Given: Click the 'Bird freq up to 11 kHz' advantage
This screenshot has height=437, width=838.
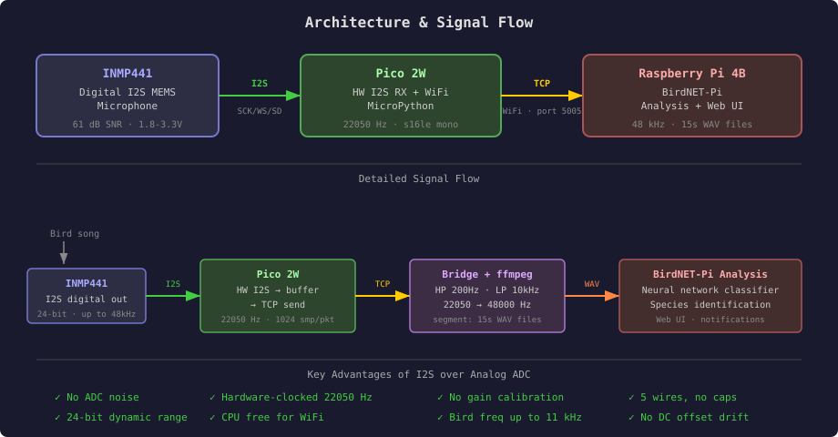Looking at the screenshot, I should click(x=509, y=417).
